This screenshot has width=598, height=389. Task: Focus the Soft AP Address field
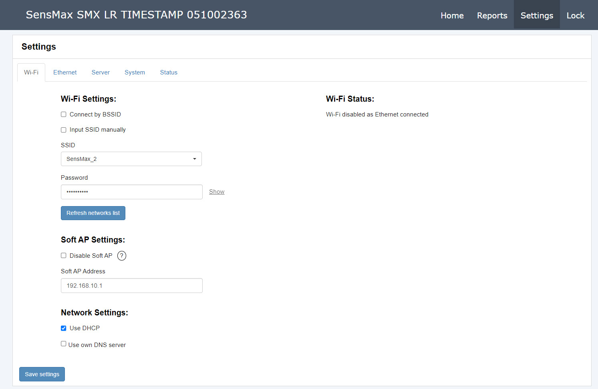pos(132,285)
